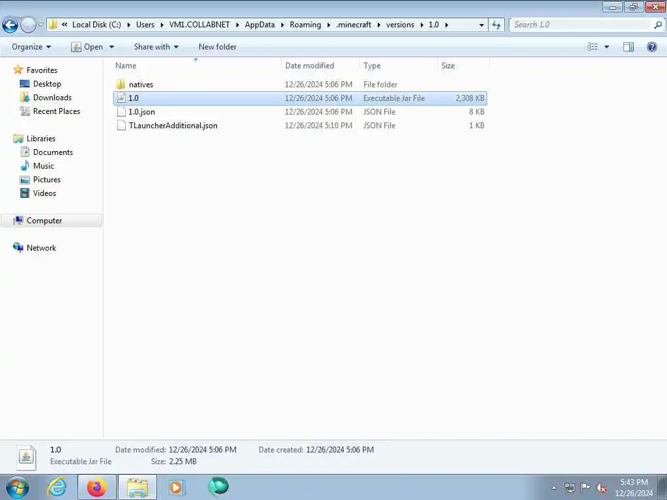The image size is (667, 500).
Task: Click the Search 1.0 input field
Action: pos(581,25)
